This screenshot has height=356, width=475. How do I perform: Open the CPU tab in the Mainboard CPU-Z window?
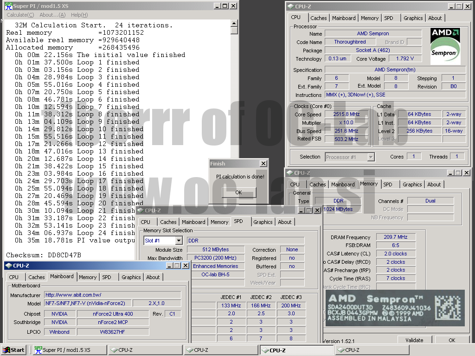13,277
